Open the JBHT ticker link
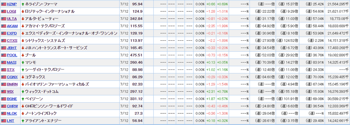This screenshot has height=125, width=350. click(11, 48)
